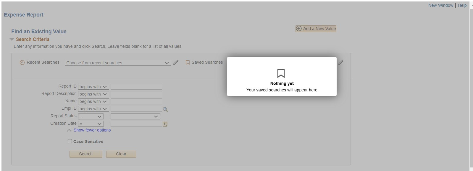This screenshot has height=171, width=473.
Task: Open Choose from recent searches dropdown
Action: [x=118, y=63]
